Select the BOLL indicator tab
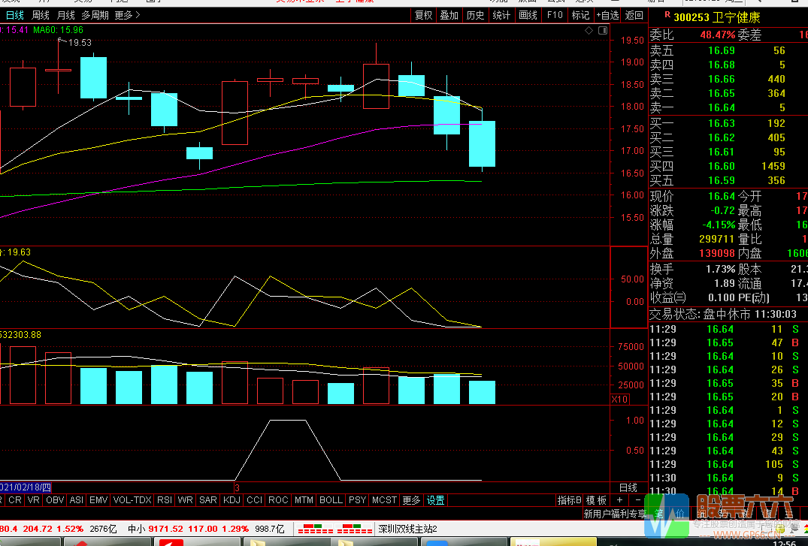 coord(331,500)
